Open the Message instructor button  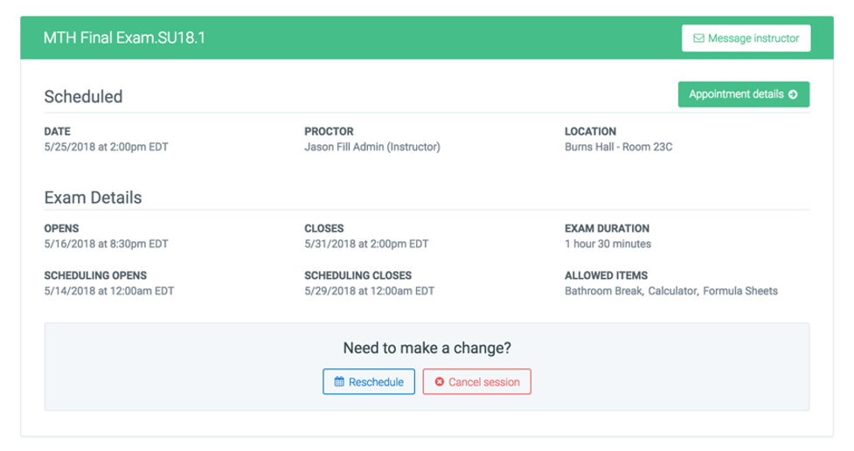click(x=746, y=38)
